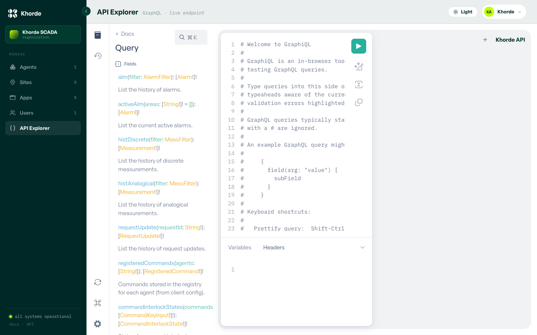Viewport: 537px width, 335px height.
Task: Open registeredCommands field documentation
Action: pos(146,263)
